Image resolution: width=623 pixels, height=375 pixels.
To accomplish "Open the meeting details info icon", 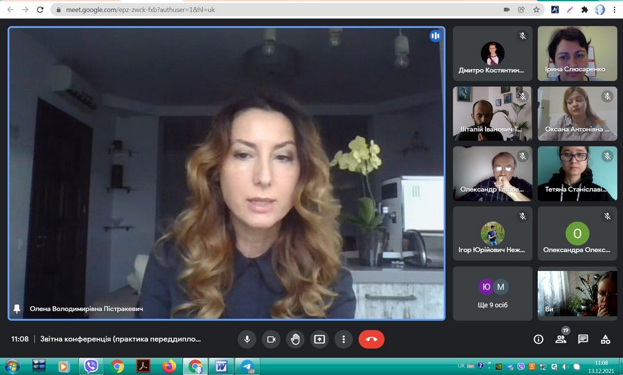I will coord(538,339).
